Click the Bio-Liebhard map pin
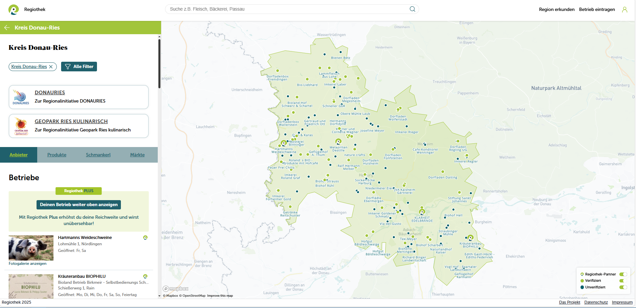Image resolution: width=636 pixels, height=308 pixels. coord(307,79)
